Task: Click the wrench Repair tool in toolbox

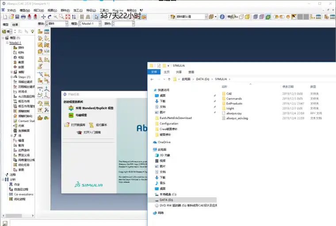Action: pos(46,110)
